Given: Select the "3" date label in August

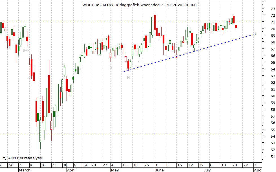Looking at the screenshot, I should [x=255, y=165].
